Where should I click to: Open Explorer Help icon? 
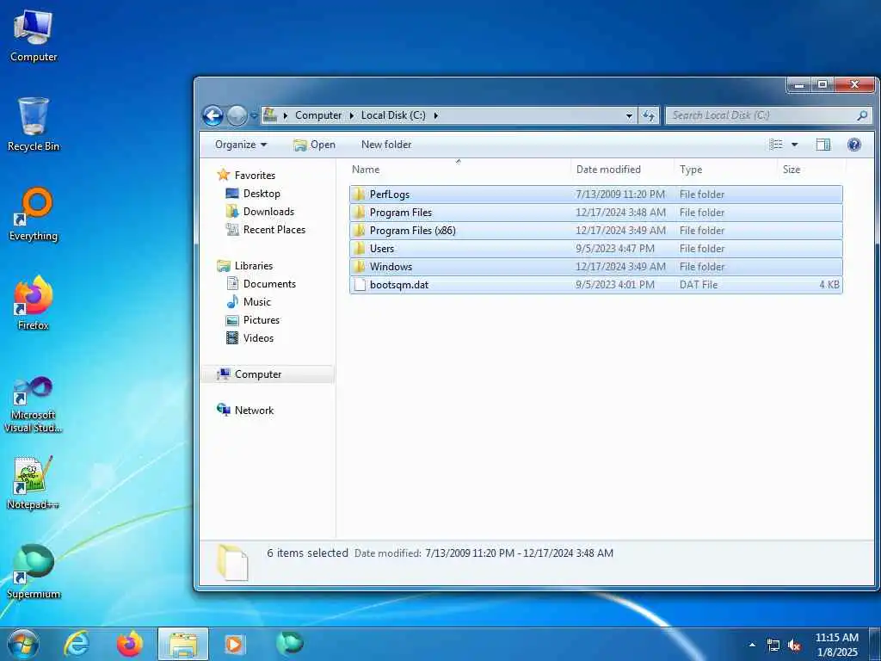tap(854, 145)
